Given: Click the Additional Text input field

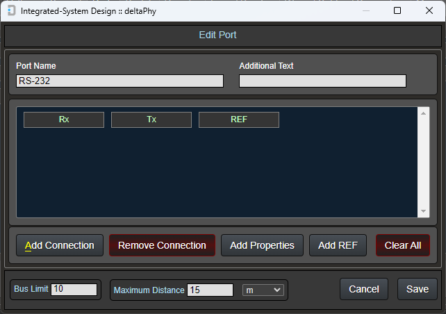Looking at the screenshot, I should (x=322, y=81).
